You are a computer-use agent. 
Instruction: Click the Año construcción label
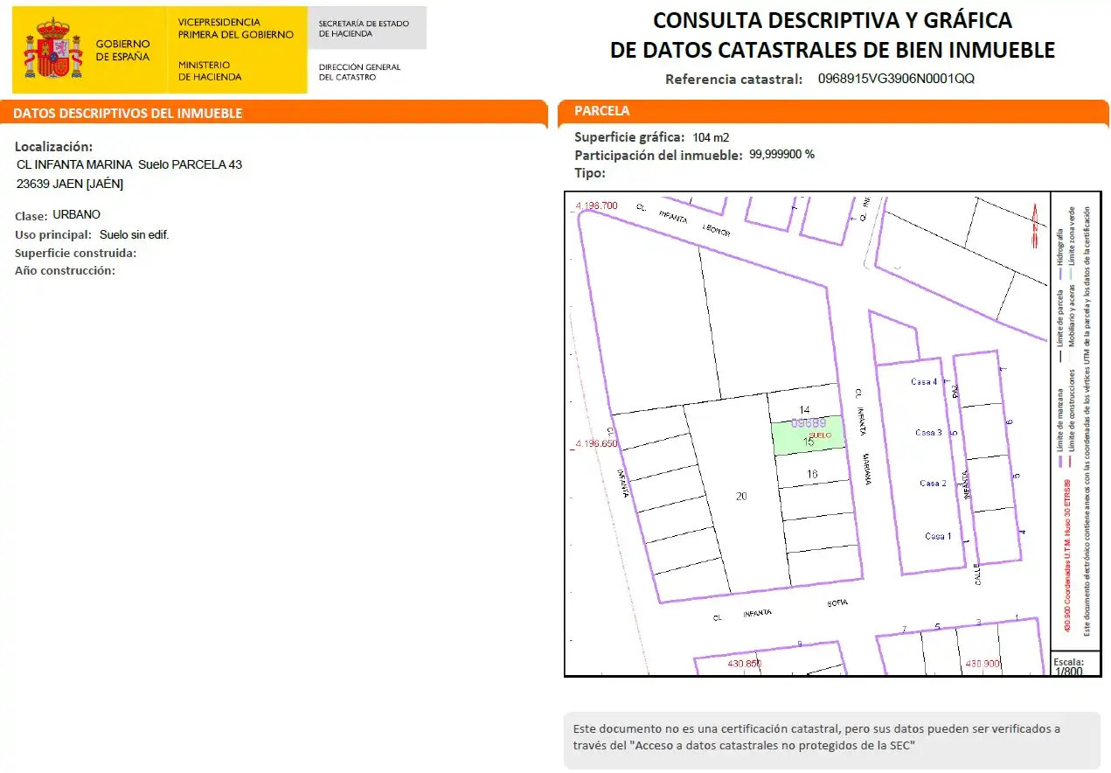coord(65,270)
